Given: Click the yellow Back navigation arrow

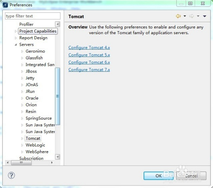Looking at the screenshot, I should (178, 16).
